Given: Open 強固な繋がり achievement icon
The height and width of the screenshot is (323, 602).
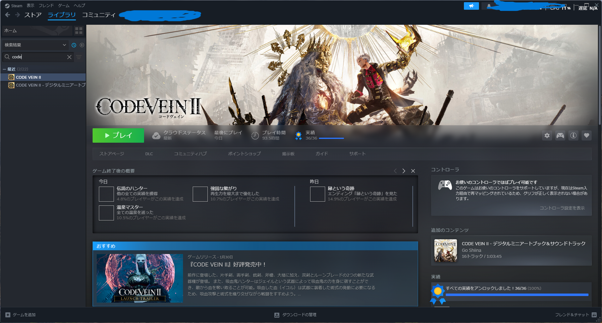Looking at the screenshot, I should (x=200, y=194).
